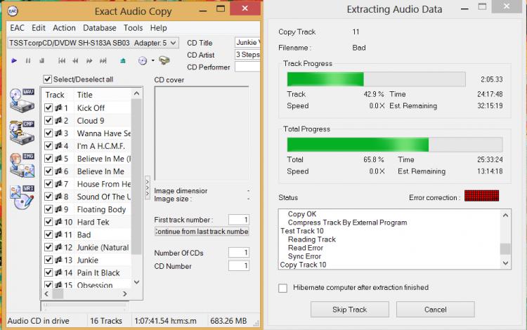Click the CD Number field

(239, 265)
